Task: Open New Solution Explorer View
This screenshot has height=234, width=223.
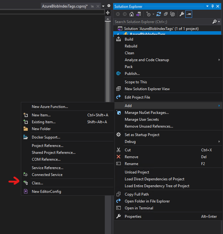Action: tap(168, 89)
